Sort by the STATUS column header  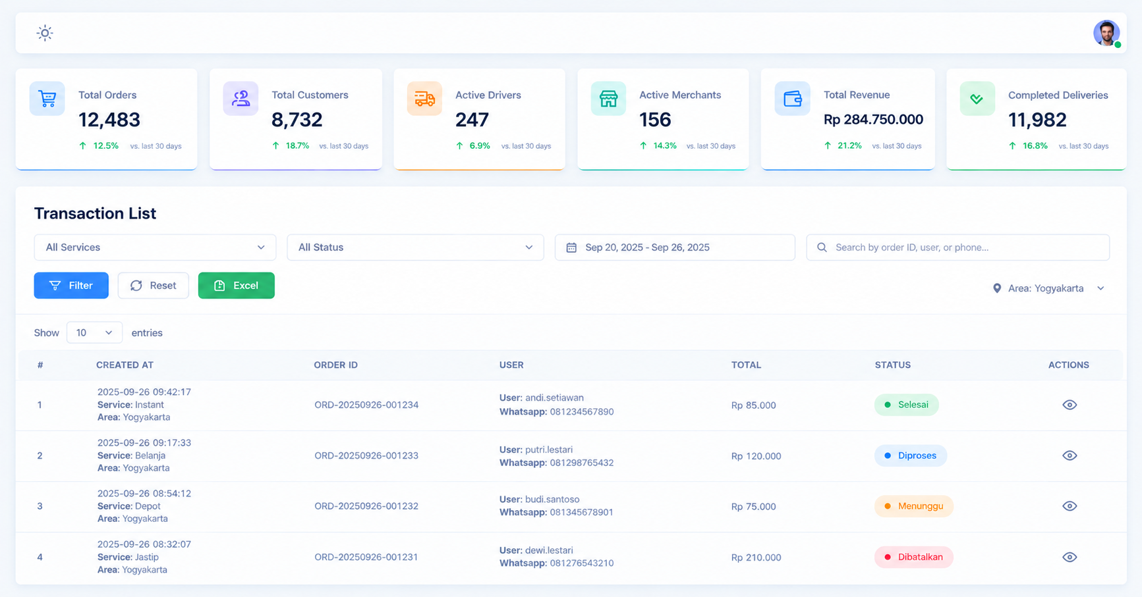click(893, 365)
